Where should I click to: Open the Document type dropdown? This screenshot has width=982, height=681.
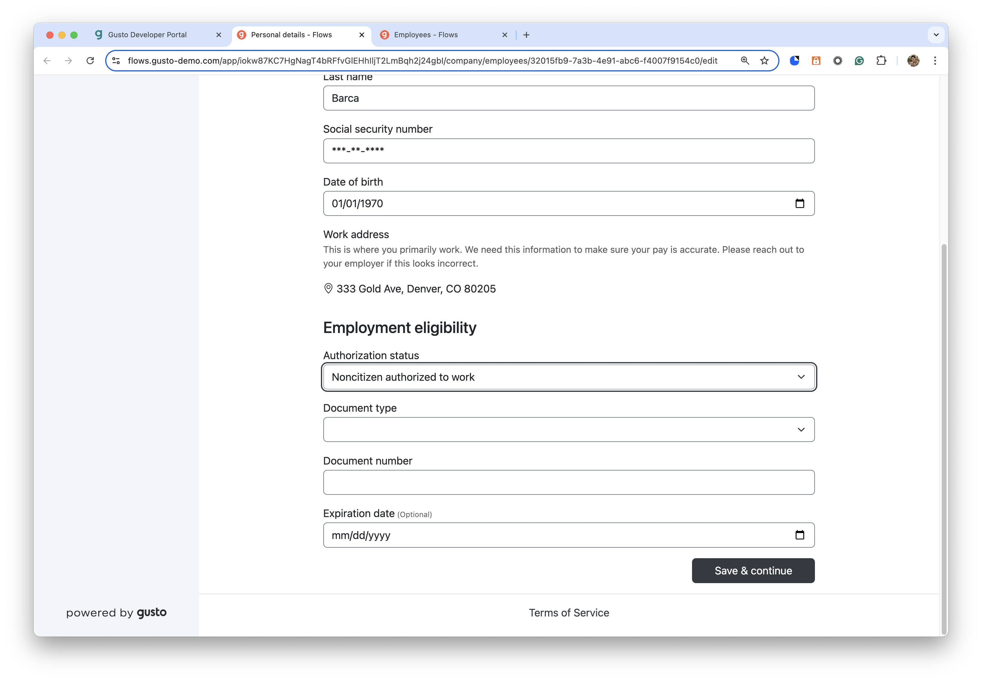click(569, 430)
